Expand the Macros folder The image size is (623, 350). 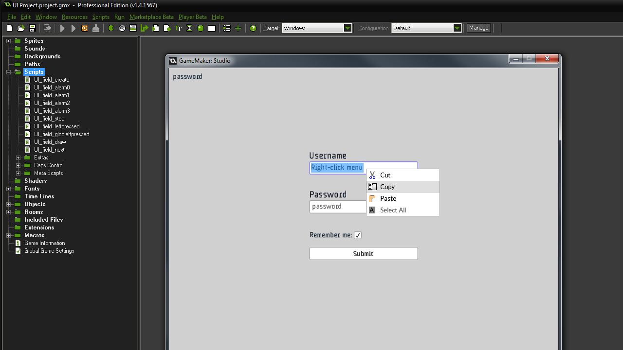pyautogui.click(x=8, y=235)
